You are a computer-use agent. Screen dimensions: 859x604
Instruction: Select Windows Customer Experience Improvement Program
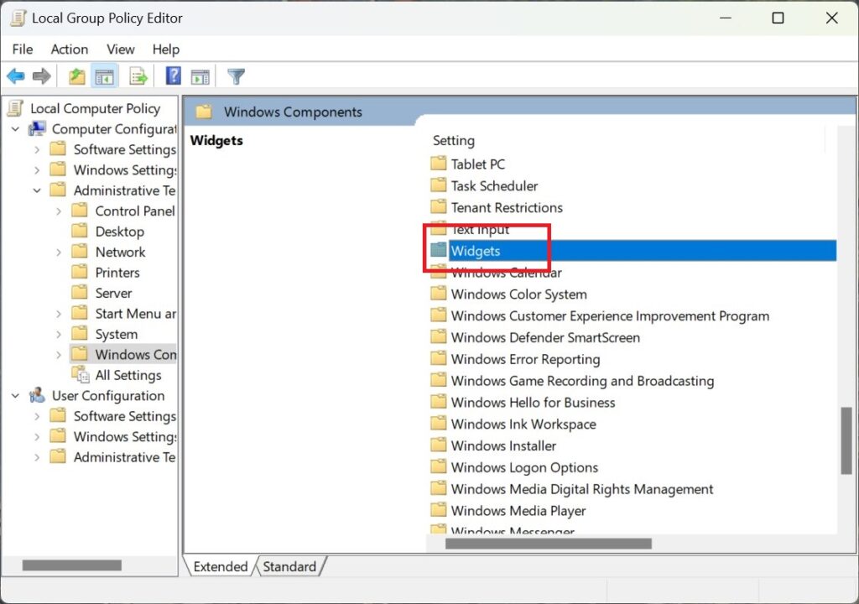click(x=610, y=315)
